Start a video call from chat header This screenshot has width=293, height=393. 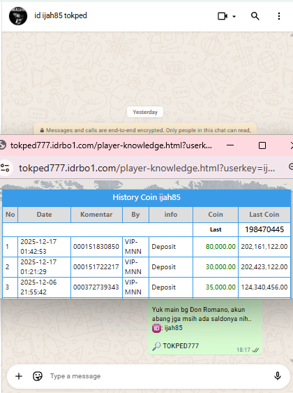pyautogui.click(x=223, y=16)
